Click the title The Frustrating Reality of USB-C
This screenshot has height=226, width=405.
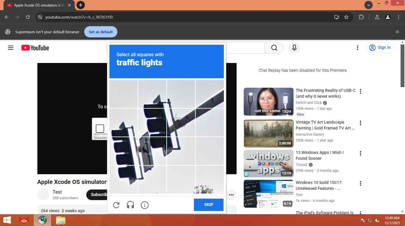326,93
